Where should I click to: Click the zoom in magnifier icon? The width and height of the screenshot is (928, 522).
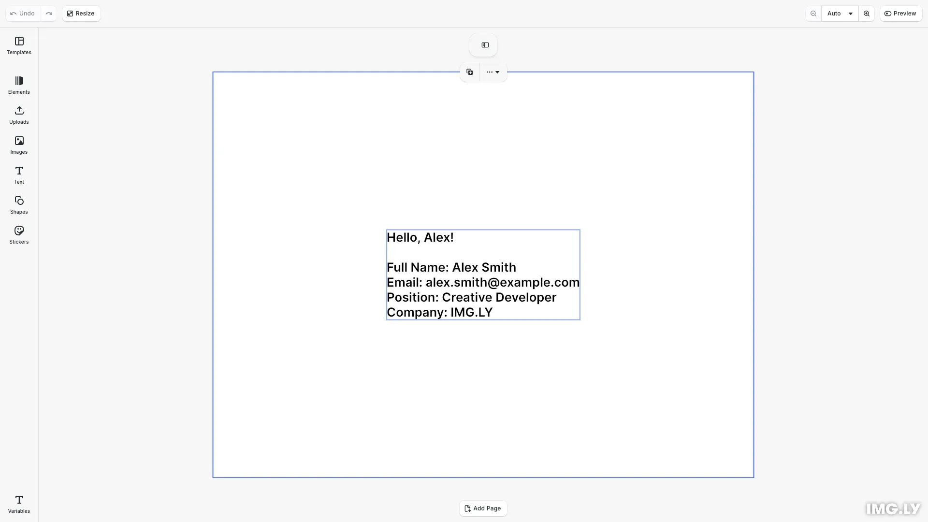point(867,13)
